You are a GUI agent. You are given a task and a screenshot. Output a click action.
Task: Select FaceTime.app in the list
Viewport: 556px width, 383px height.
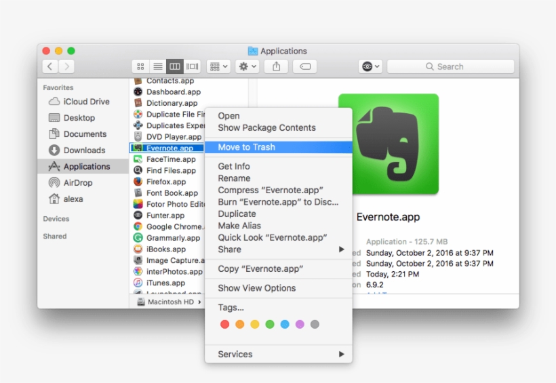(165, 159)
